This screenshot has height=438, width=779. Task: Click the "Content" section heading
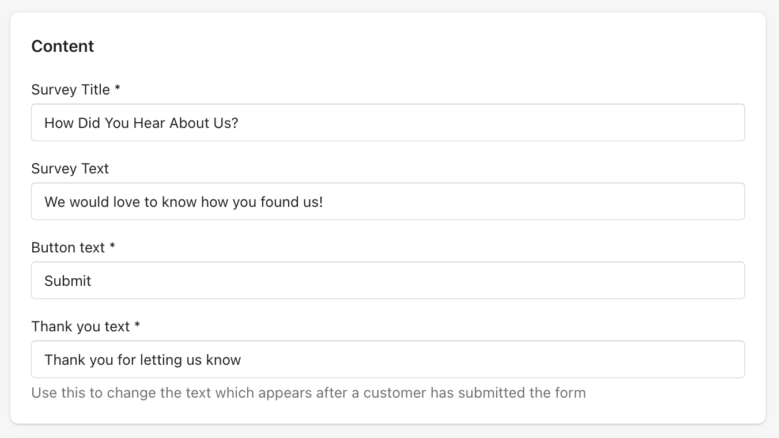click(x=62, y=46)
